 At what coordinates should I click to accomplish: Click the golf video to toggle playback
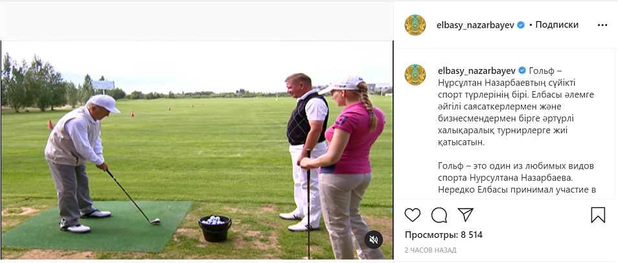[x=197, y=149]
